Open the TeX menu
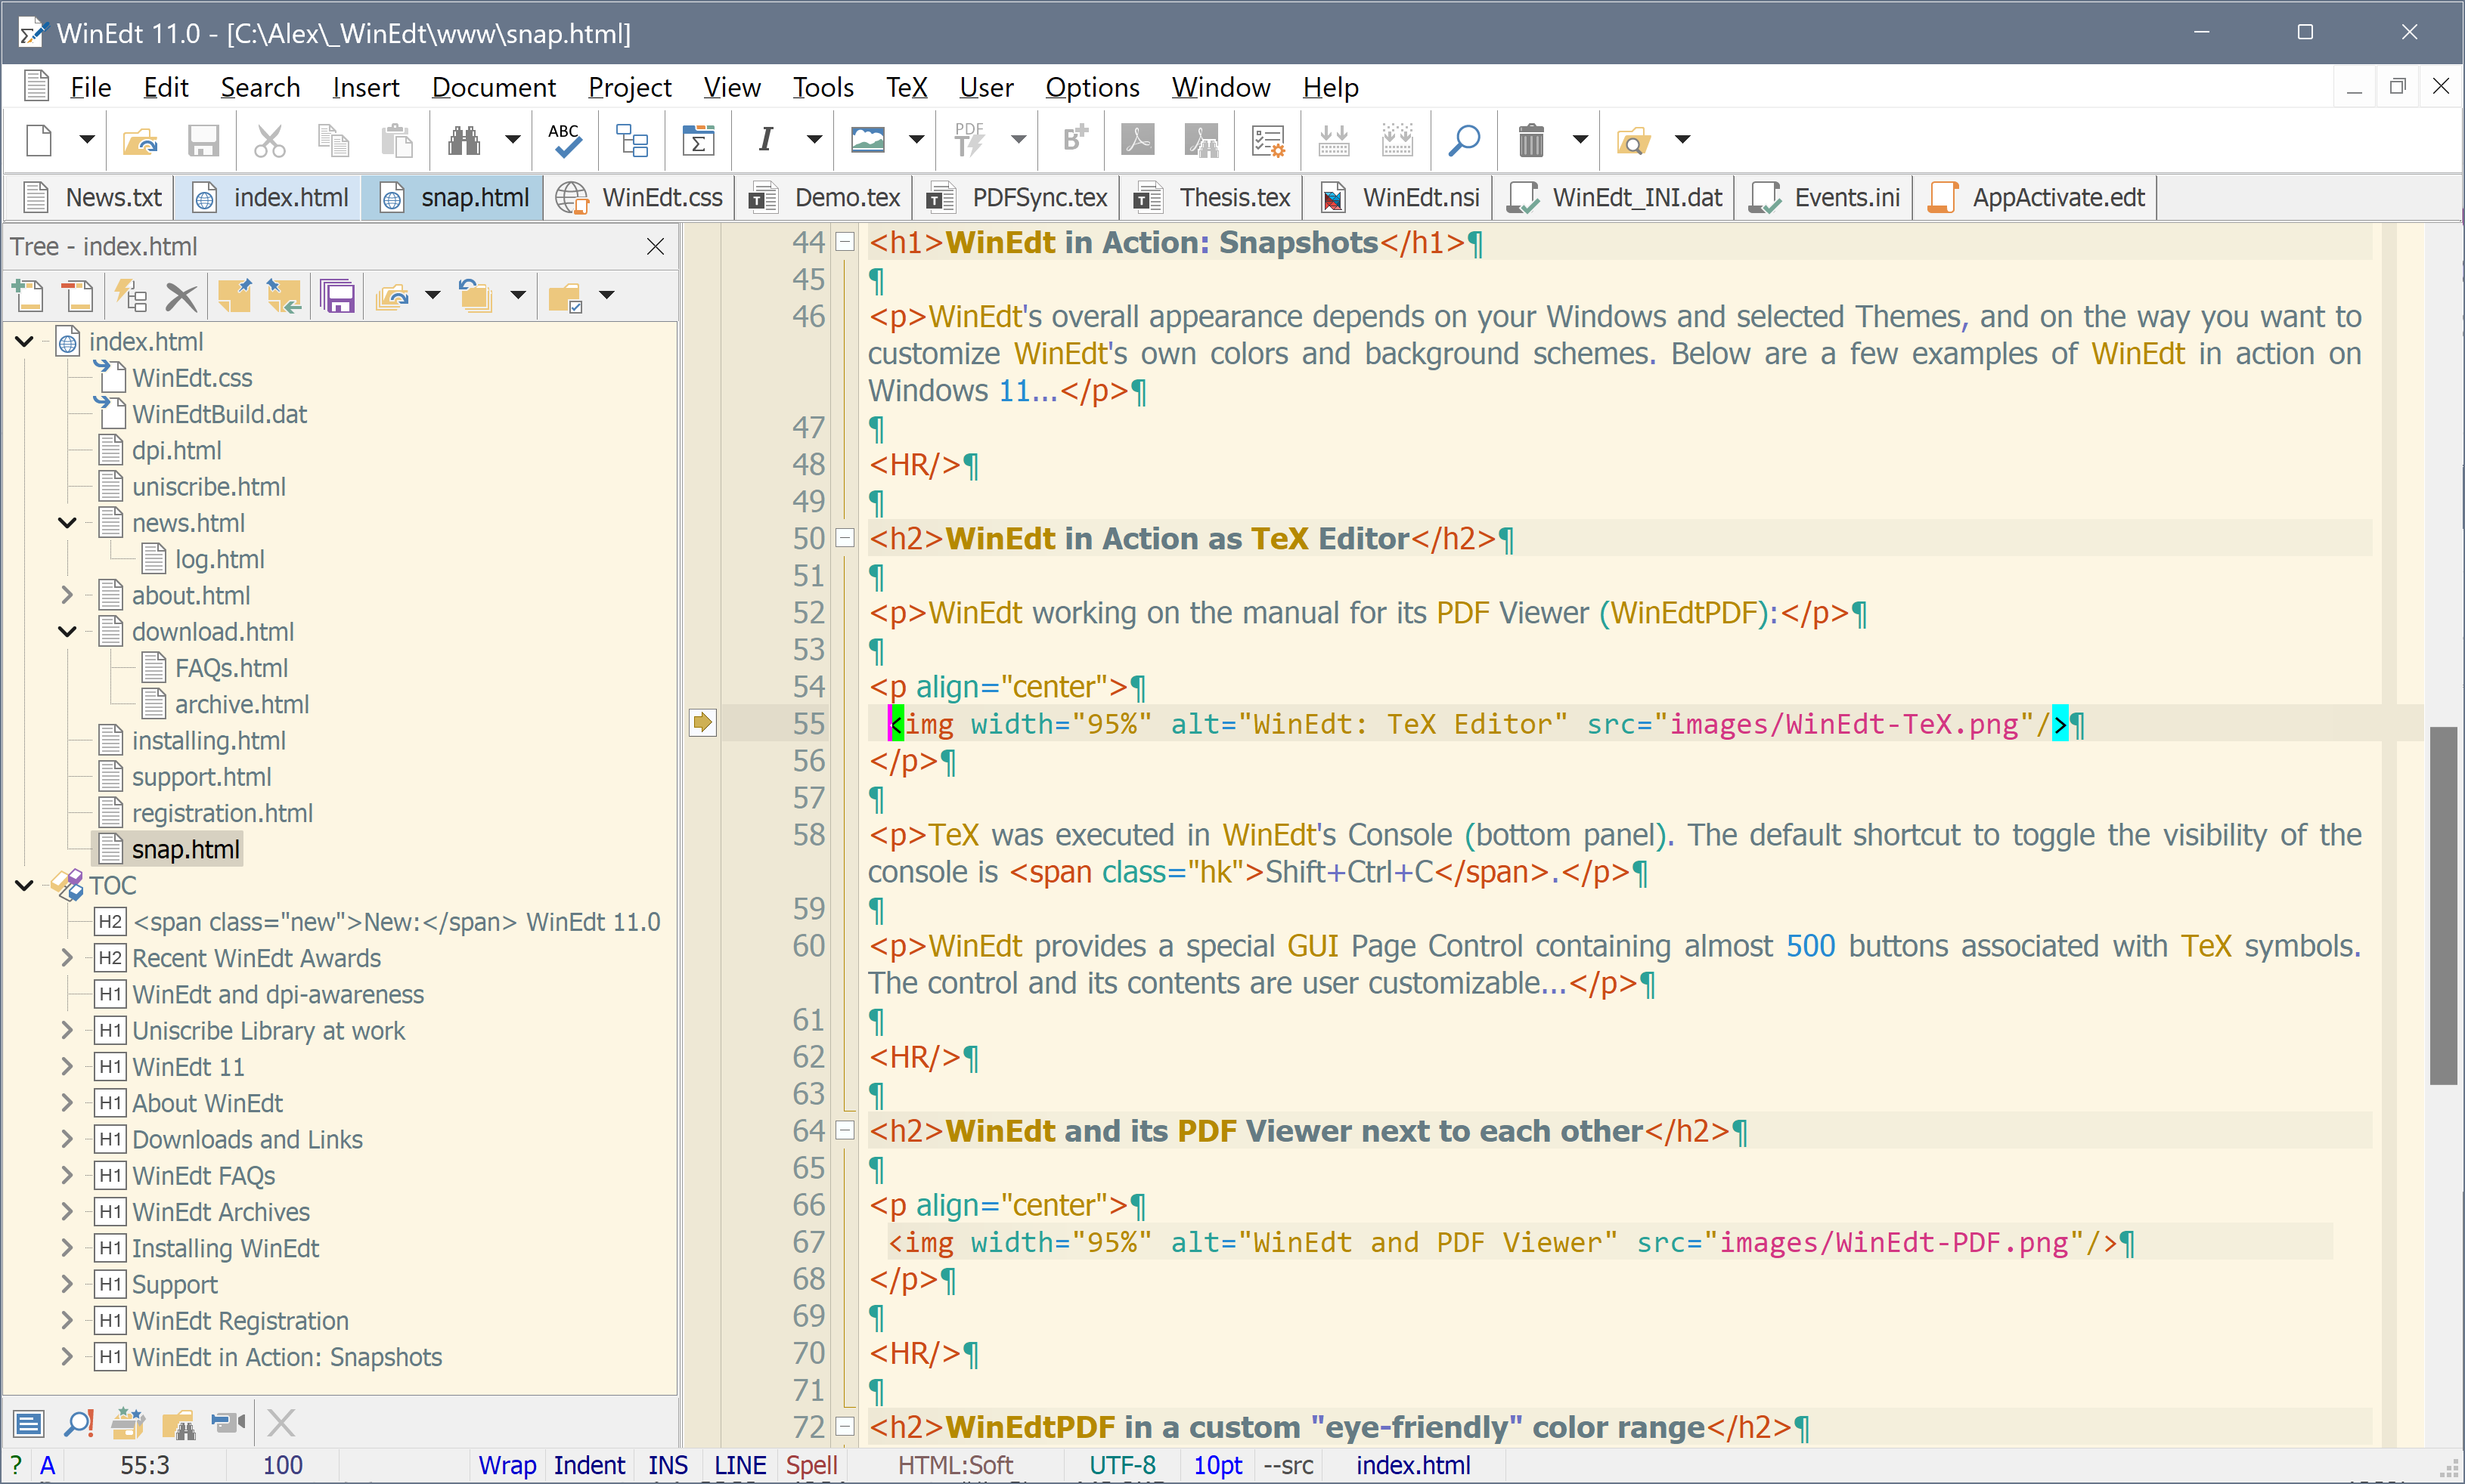This screenshot has height=1484, width=2465. point(907,88)
